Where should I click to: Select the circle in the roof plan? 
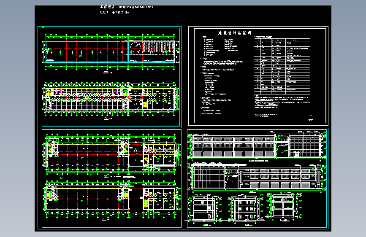[136, 47]
